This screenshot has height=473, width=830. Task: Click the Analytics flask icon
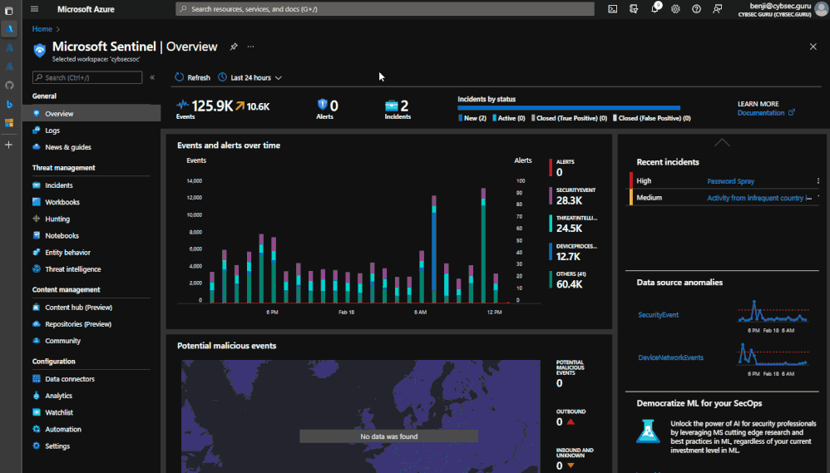click(x=36, y=395)
